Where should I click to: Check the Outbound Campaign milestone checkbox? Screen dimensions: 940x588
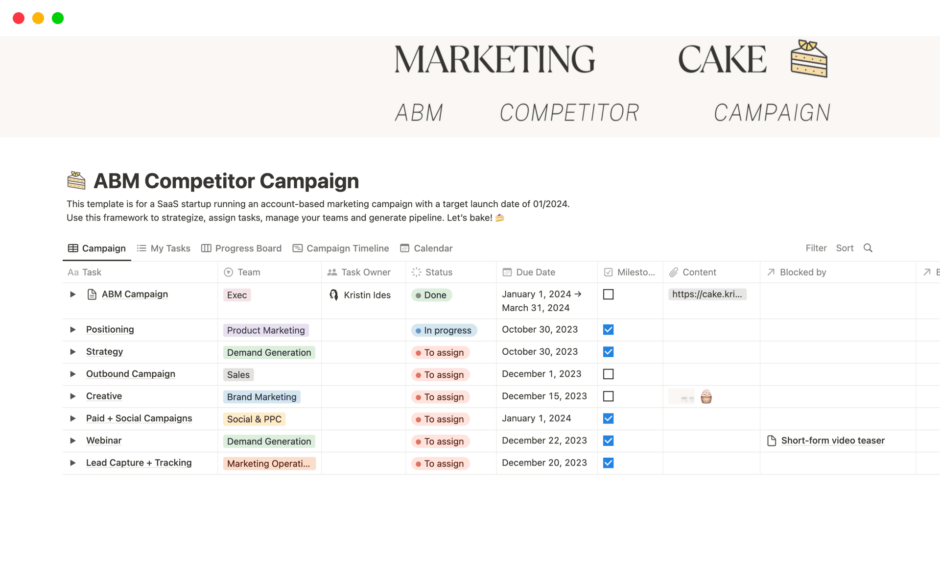(608, 374)
